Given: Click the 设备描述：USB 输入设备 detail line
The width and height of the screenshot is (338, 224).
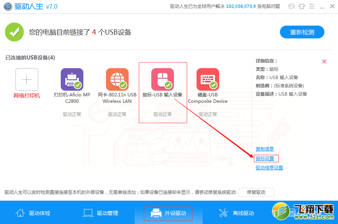Looking at the screenshot, I should (x=281, y=94).
